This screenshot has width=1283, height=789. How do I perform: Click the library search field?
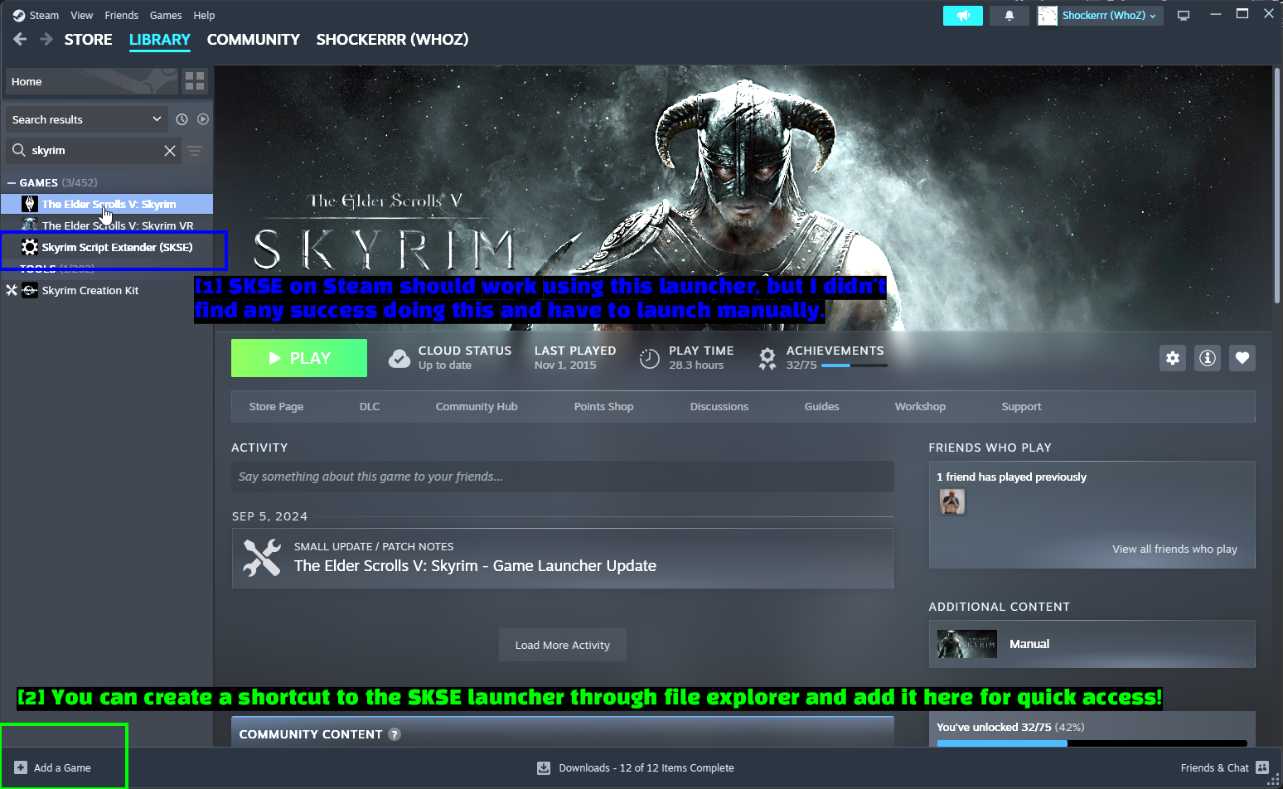click(94, 151)
